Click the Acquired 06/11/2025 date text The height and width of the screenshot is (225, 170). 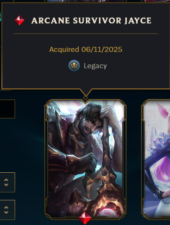pos(86,49)
